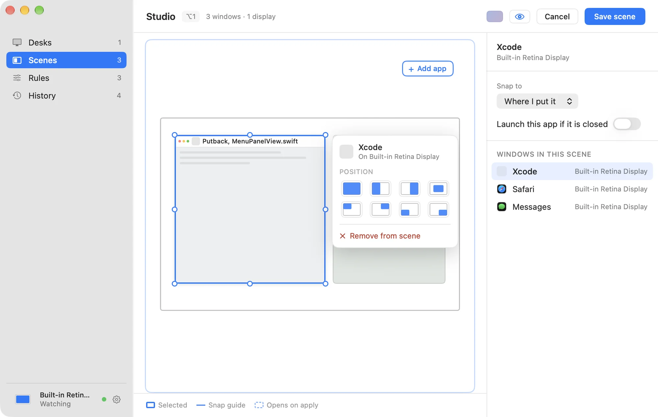Choose the left half position preset
658x417 pixels.
[x=380, y=189]
